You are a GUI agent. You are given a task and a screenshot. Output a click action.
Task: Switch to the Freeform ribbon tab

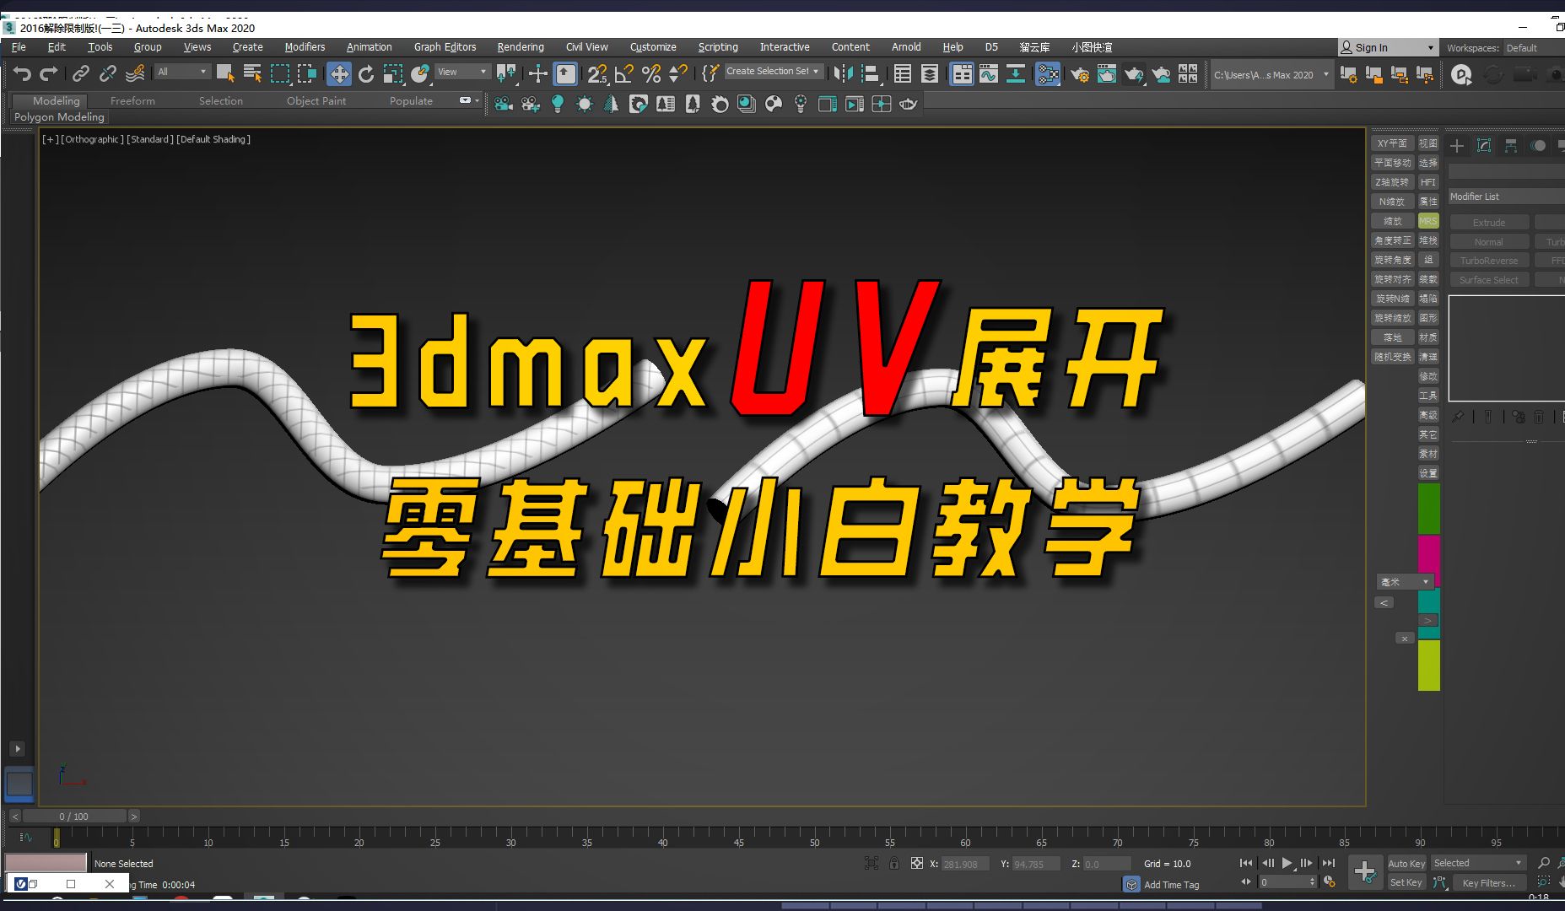132,100
